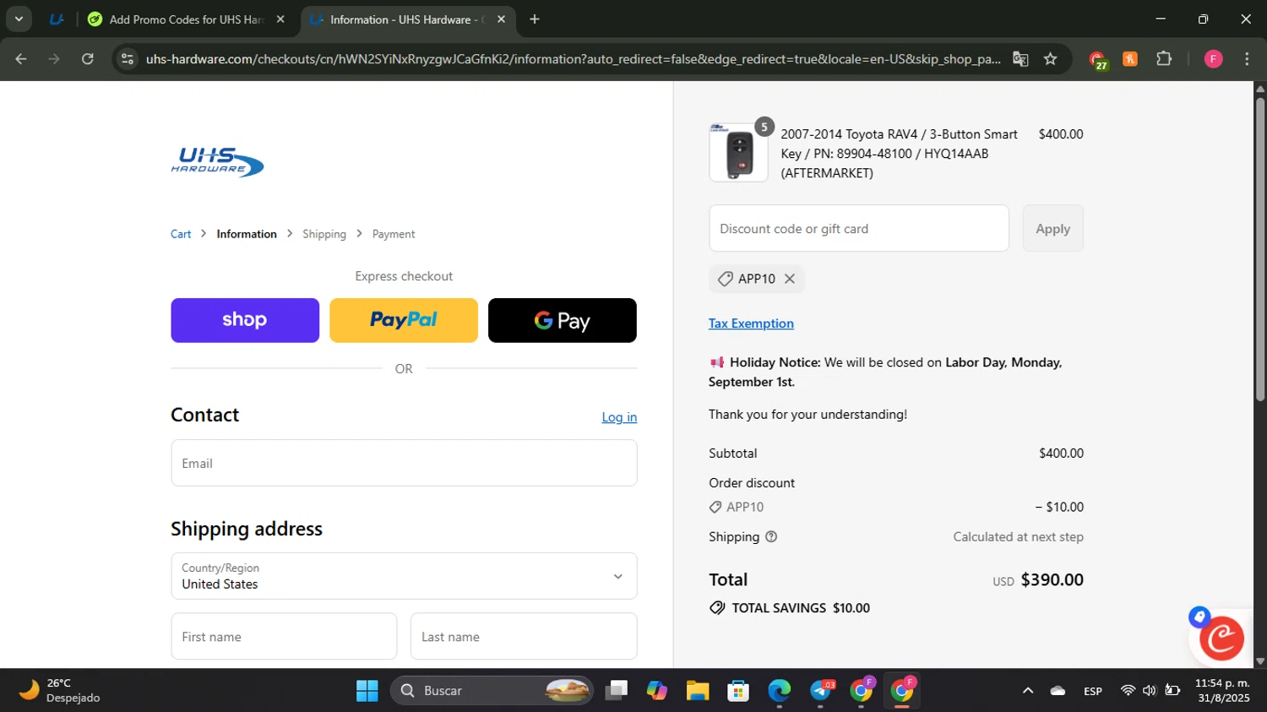Open the Windows Start menu
The image size is (1267, 712).
(367, 691)
